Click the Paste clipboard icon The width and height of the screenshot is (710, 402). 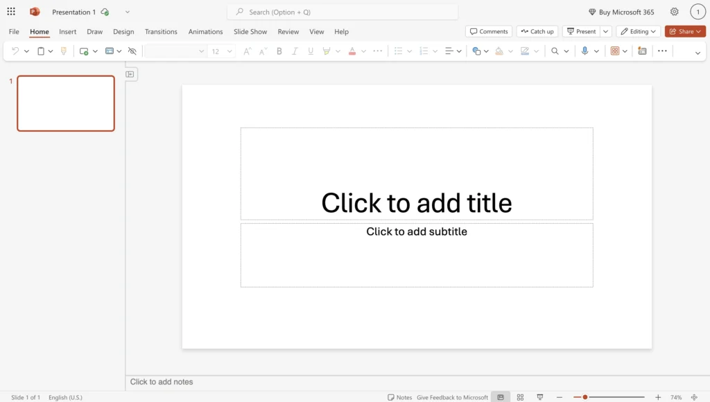pos(41,51)
